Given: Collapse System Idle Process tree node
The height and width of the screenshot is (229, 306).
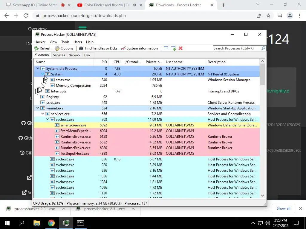Looking at the screenshot, I should point(38,68).
